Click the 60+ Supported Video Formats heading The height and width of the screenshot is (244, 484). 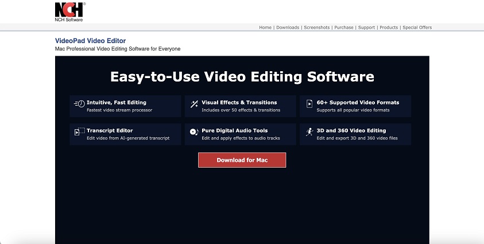coord(358,102)
